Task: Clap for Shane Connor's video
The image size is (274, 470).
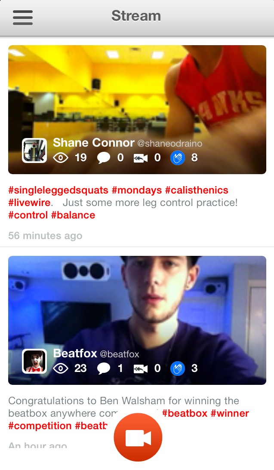Action: [x=178, y=158]
